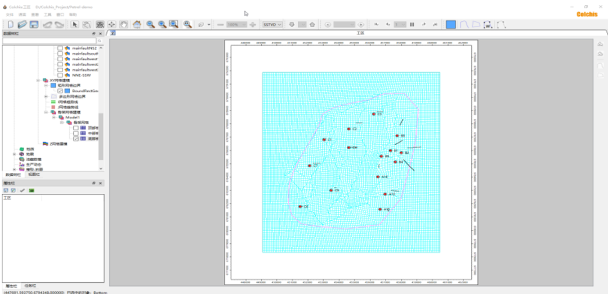Viewport: 608px width, 294px height.
Task: Open the SSTVD dropdown
Action: (272, 25)
